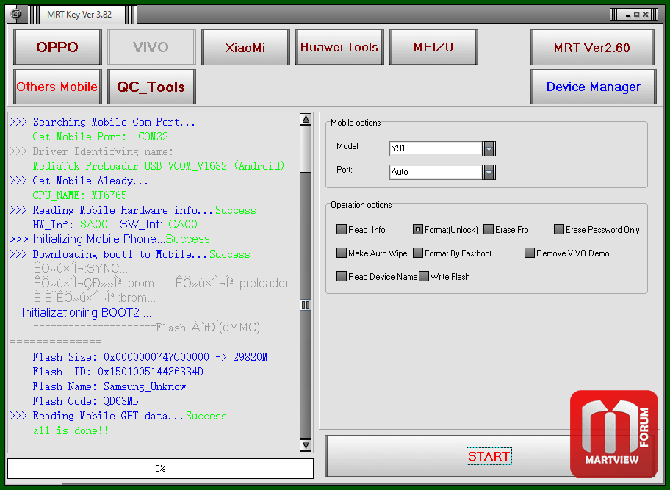
Task: Click log line 'Reading Mobile Hardware info...Success'
Action: 133,210
